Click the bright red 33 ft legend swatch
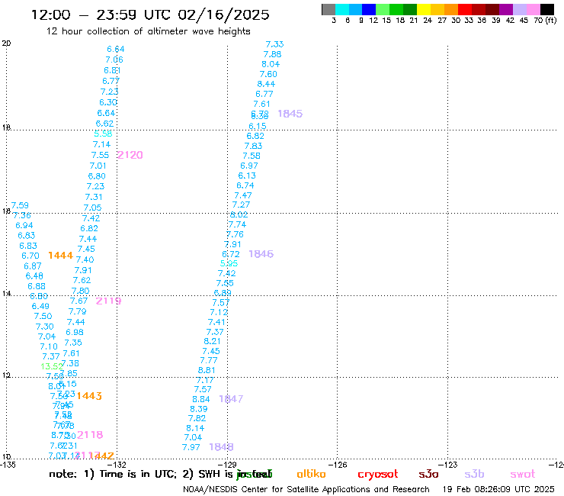The width and height of the screenshot is (564, 496). point(465,9)
